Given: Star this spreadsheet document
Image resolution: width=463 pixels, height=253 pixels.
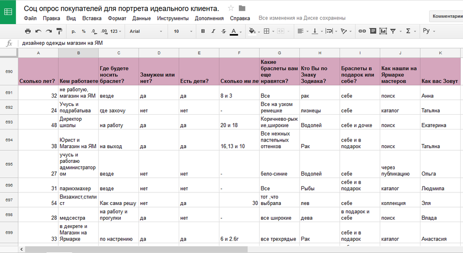Looking at the screenshot, I should [x=231, y=8].
